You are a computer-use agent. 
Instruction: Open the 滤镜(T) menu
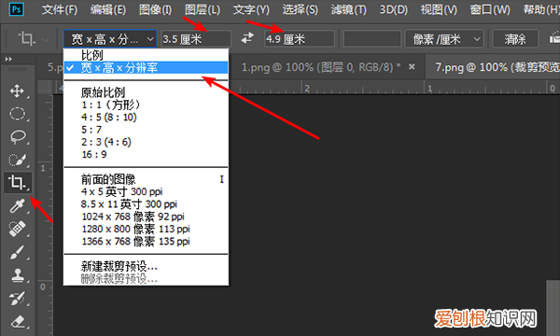tap(348, 9)
